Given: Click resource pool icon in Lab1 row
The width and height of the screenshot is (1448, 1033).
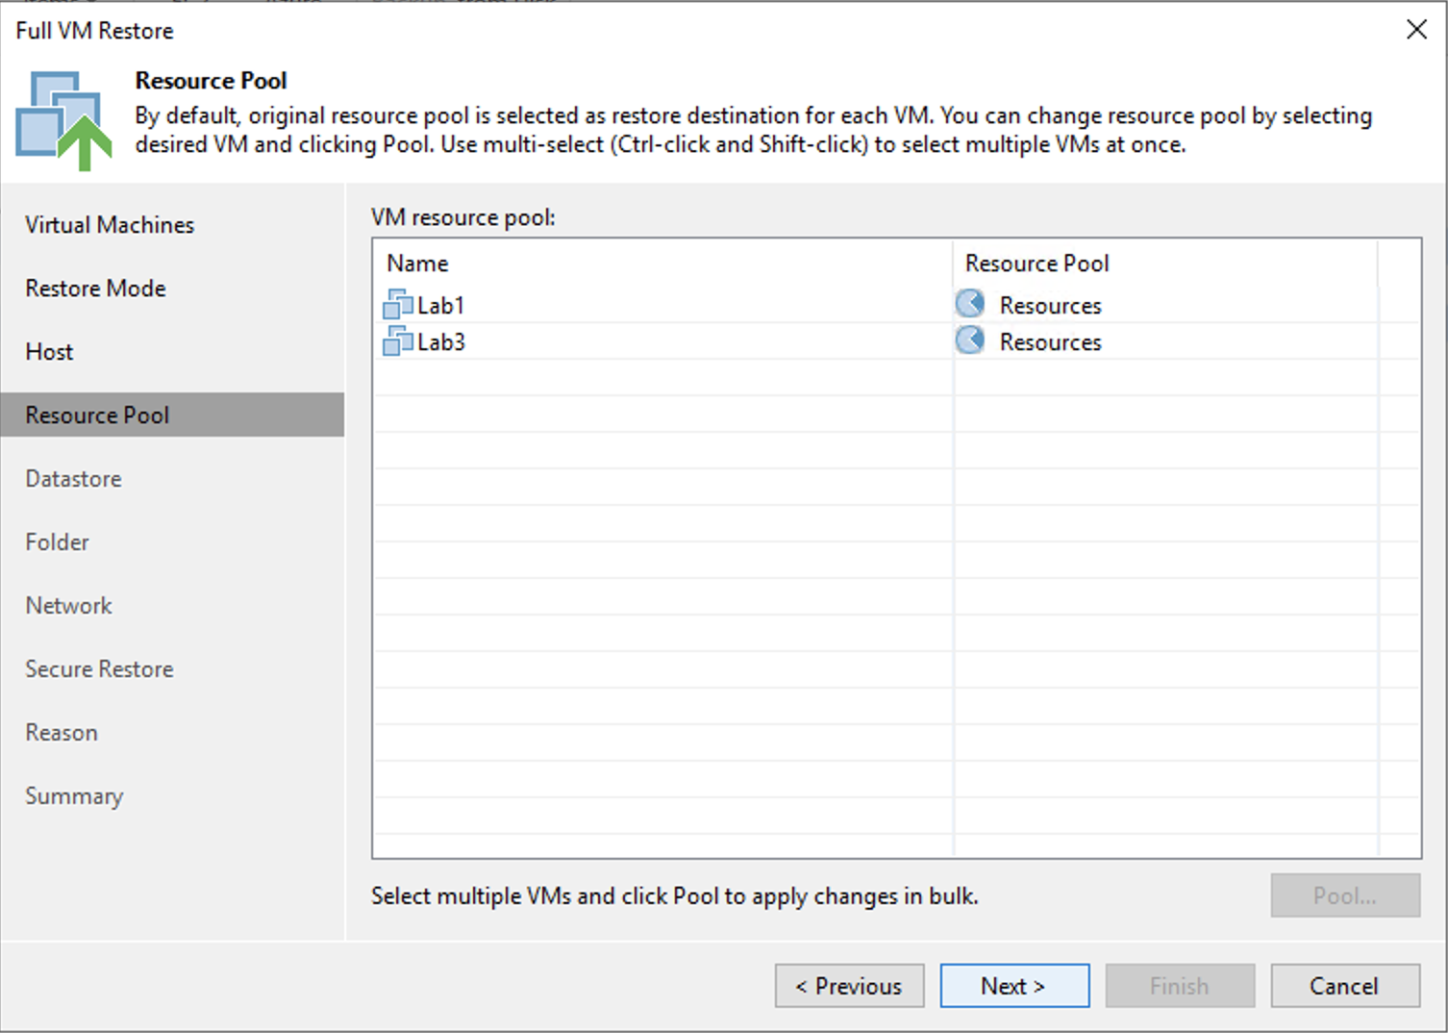Looking at the screenshot, I should point(970,304).
